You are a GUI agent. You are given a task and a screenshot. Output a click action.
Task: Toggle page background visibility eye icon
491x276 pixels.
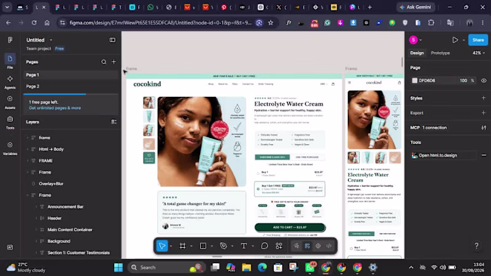click(484, 80)
